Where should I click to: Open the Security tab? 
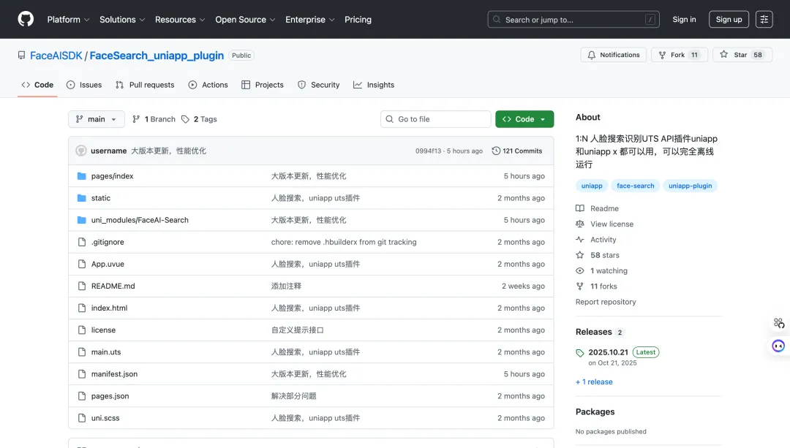pyautogui.click(x=318, y=85)
